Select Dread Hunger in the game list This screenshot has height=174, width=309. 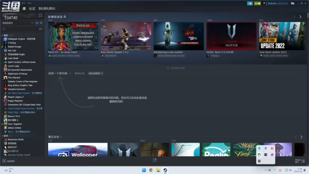[14, 47]
